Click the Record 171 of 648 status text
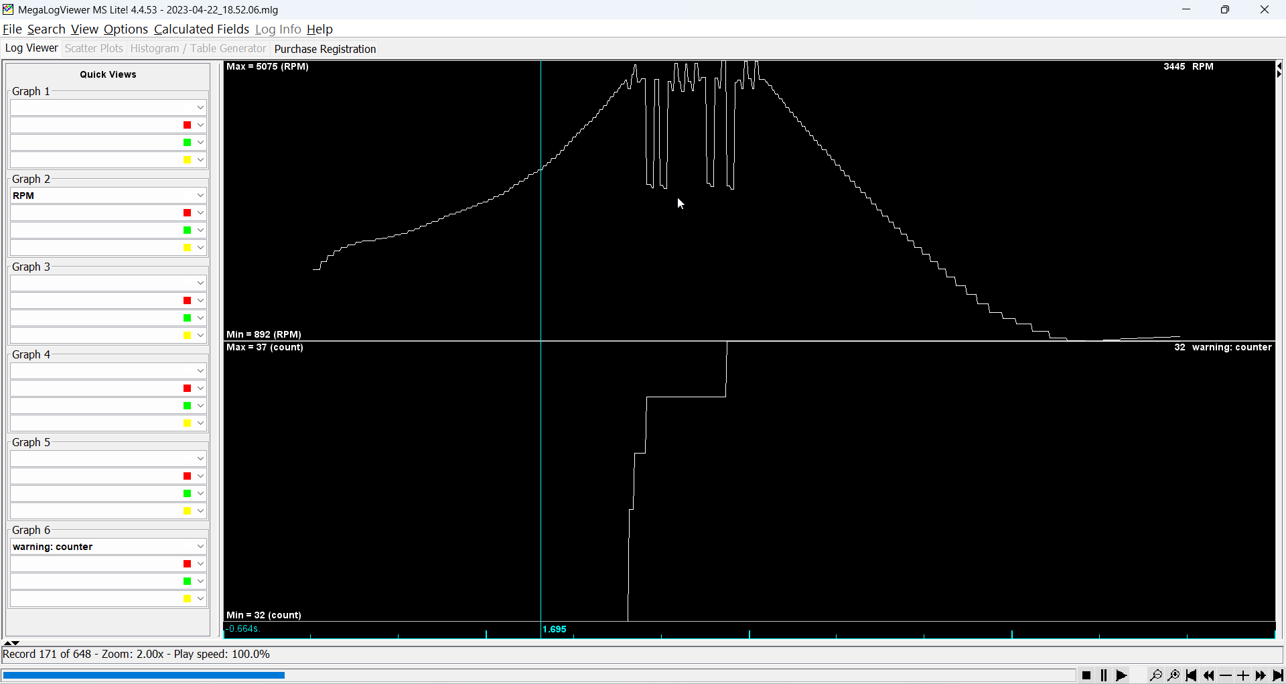 [47, 654]
